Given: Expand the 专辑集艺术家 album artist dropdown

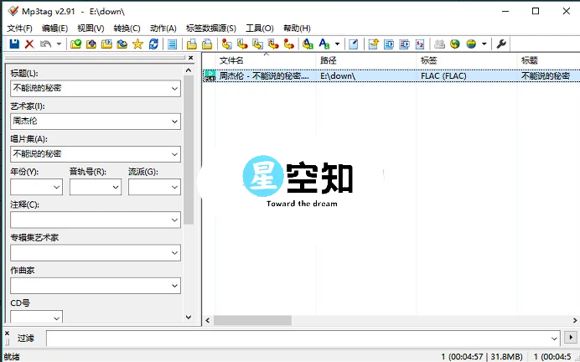Looking at the screenshot, I should pos(174,253).
